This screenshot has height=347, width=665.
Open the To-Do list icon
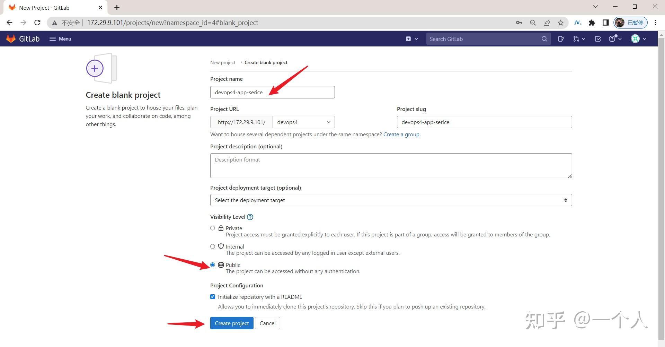point(598,39)
